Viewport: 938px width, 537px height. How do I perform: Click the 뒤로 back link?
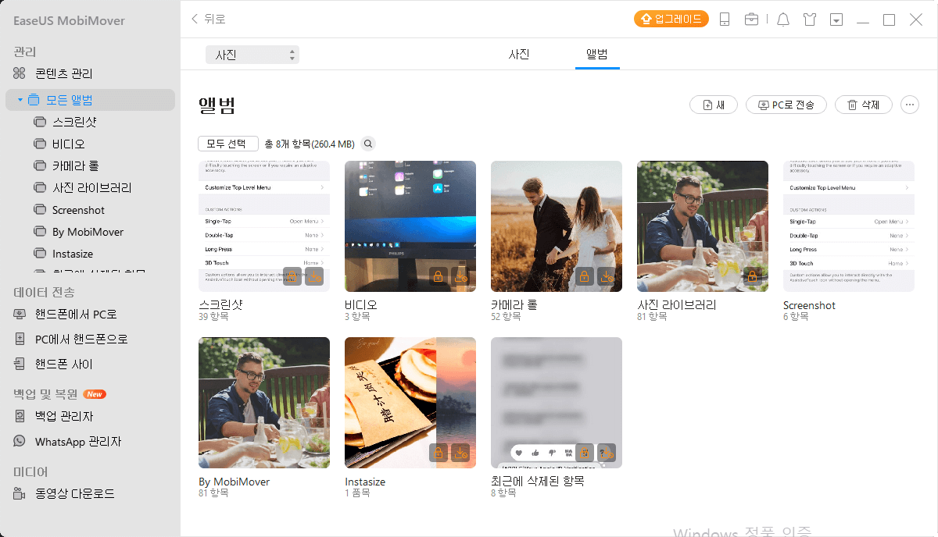point(207,19)
